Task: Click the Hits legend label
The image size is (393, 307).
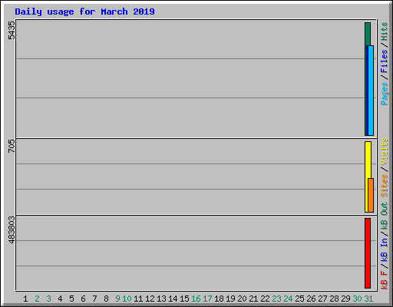Action: pyautogui.click(x=384, y=31)
